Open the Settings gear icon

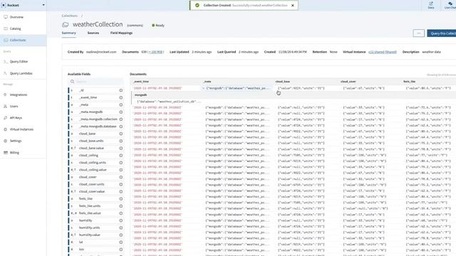click(x=6, y=141)
